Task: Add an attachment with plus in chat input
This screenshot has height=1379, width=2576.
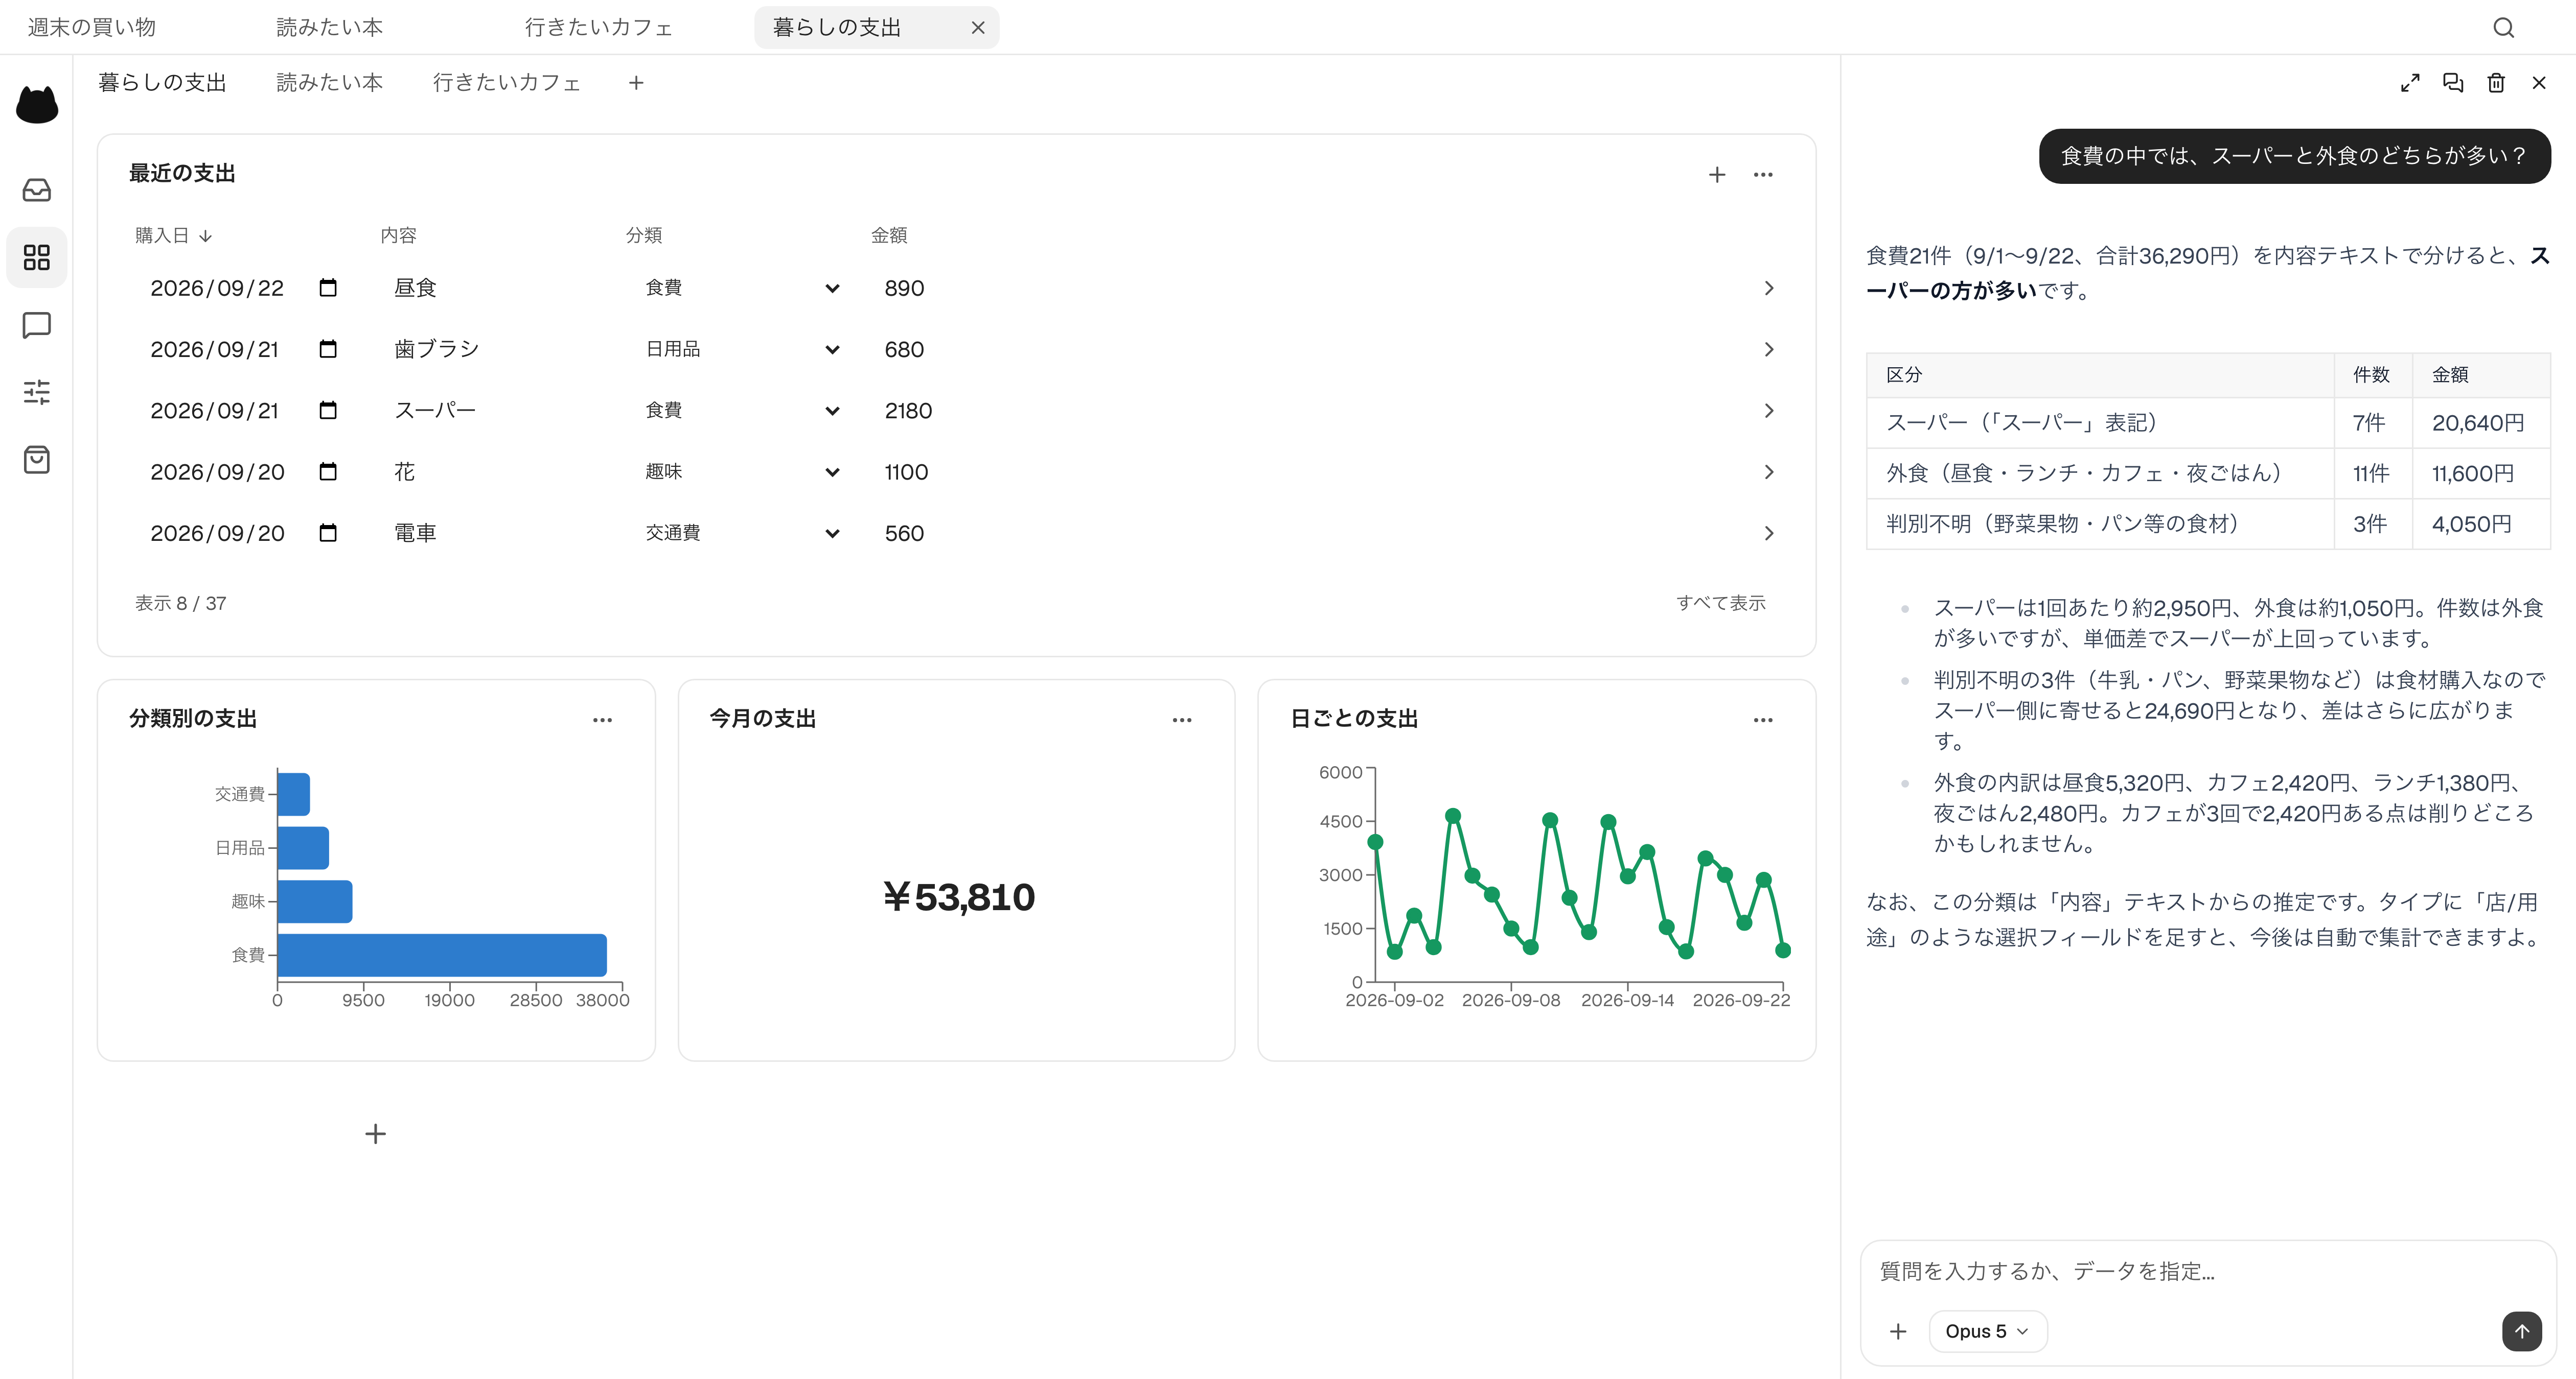Action: tap(1898, 1331)
